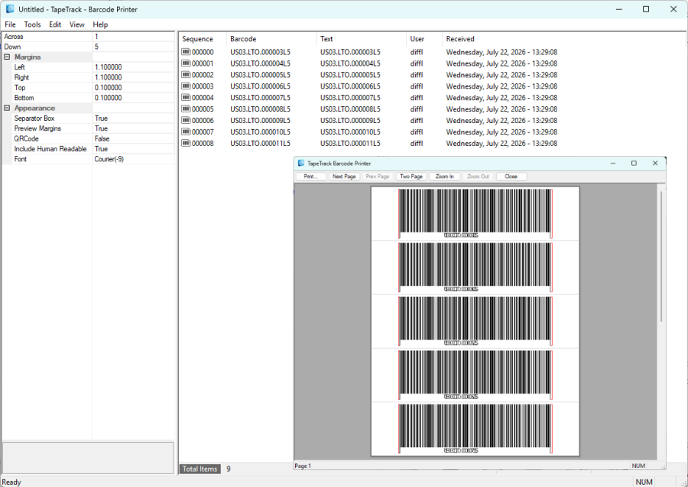Collapse the Margins property group
This screenshot has width=688, height=487.
[x=7, y=57]
